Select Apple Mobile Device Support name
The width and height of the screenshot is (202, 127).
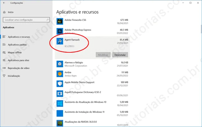coord(79,82)
